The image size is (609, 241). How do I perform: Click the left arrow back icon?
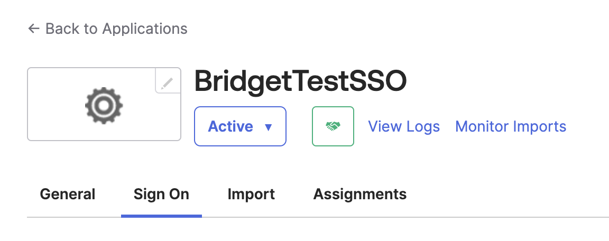tap(34, 29)
